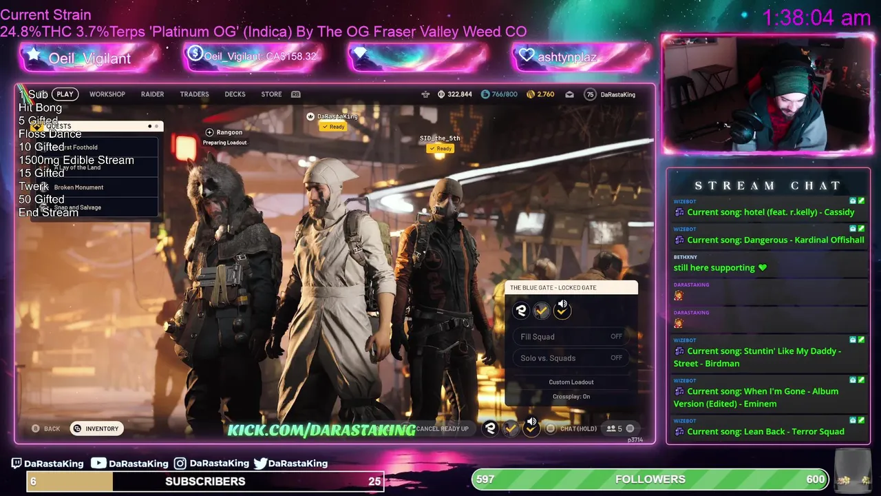This screenshot has width=881, height=496.
Task: Click the YouTube DaRastaKing handle
Action: [x=129, y=464]
